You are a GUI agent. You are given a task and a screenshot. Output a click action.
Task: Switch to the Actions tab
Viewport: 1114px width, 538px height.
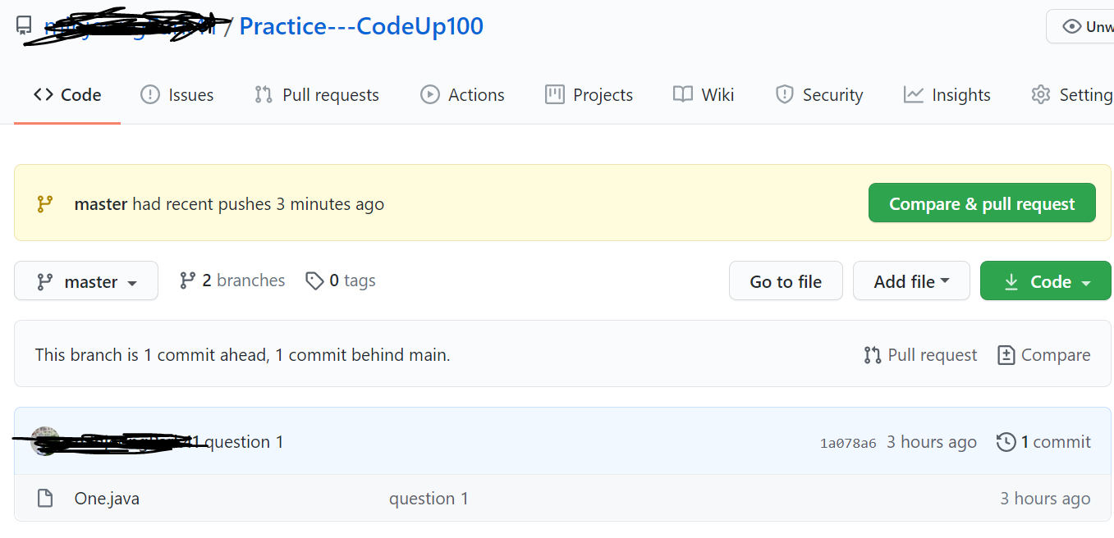(x=462, y=95)
